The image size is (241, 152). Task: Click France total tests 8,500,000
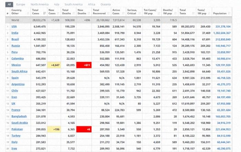(x=189, y=110)
